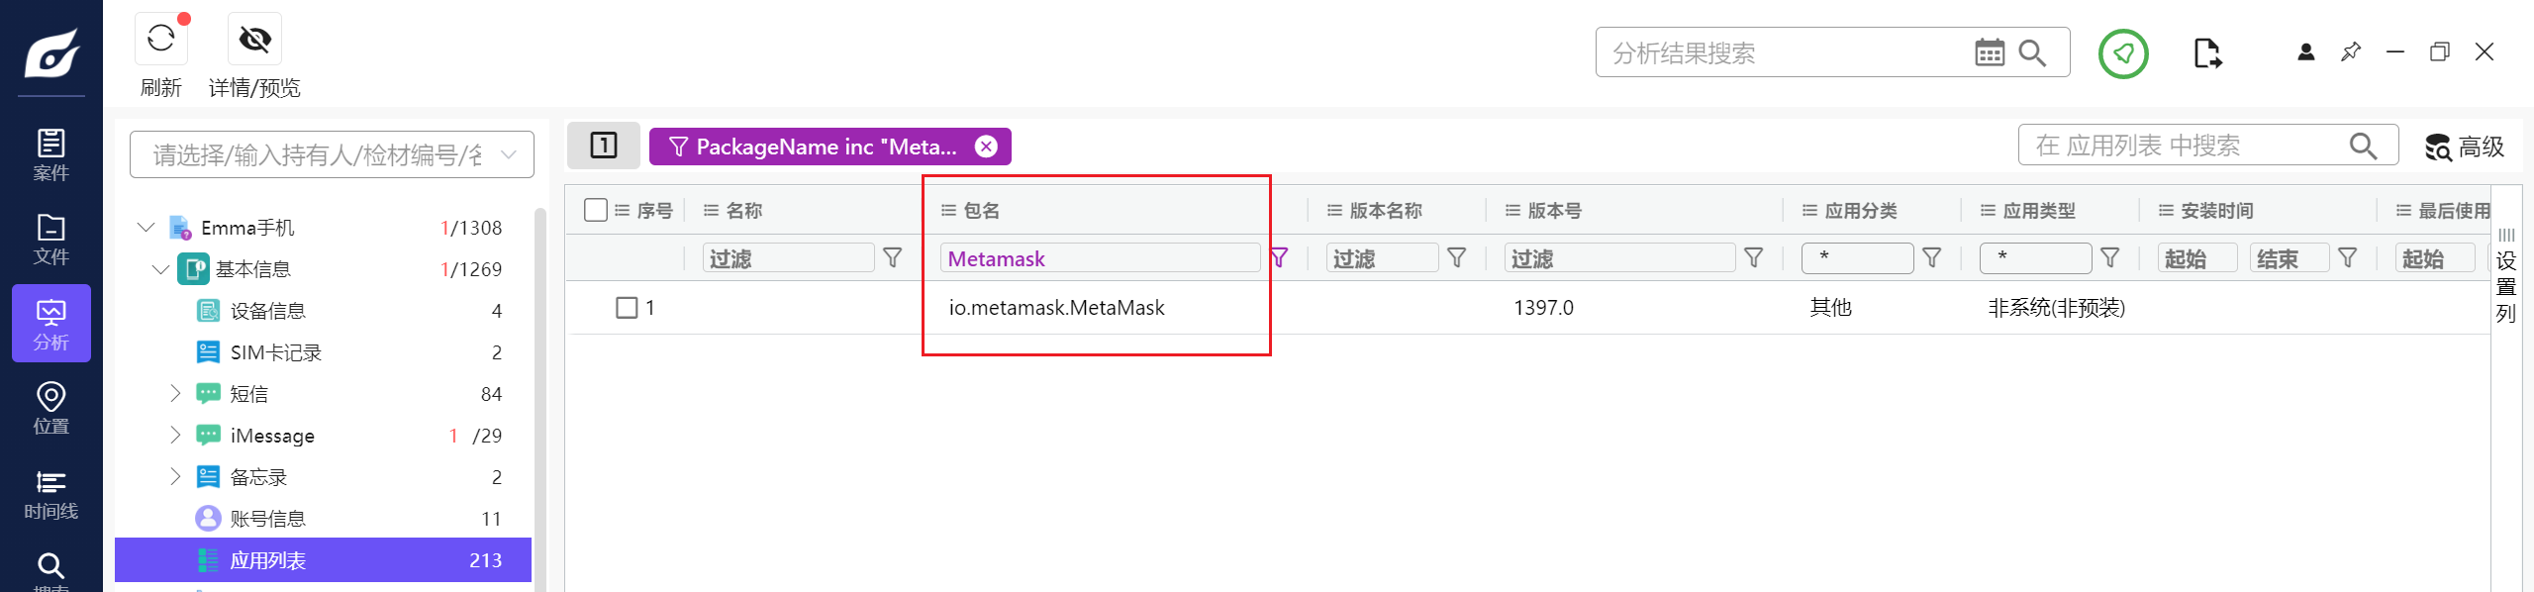Select 账号信息 in the tree
This screenshot has height=592, width=2534.
click(267, 519)
